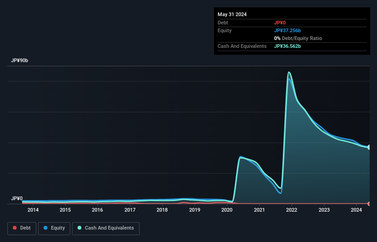The height and width of the screenshot is (242, 377).
Task: Toggle the Debt series legend button
Action: click(x=22, y=228)
